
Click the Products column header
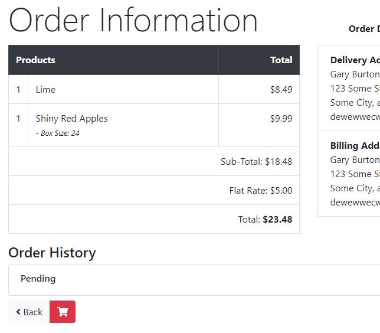click(x=35, y=60)
